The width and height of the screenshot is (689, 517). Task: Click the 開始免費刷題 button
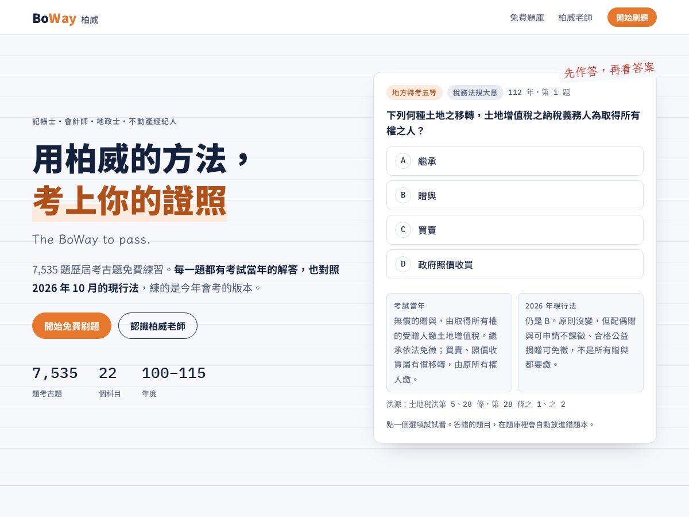point(72,326)
